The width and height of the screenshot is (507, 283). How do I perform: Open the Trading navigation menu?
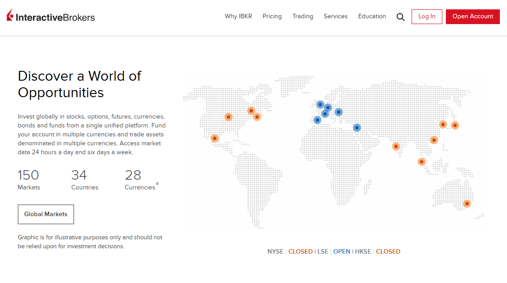[x=303, y=16]
